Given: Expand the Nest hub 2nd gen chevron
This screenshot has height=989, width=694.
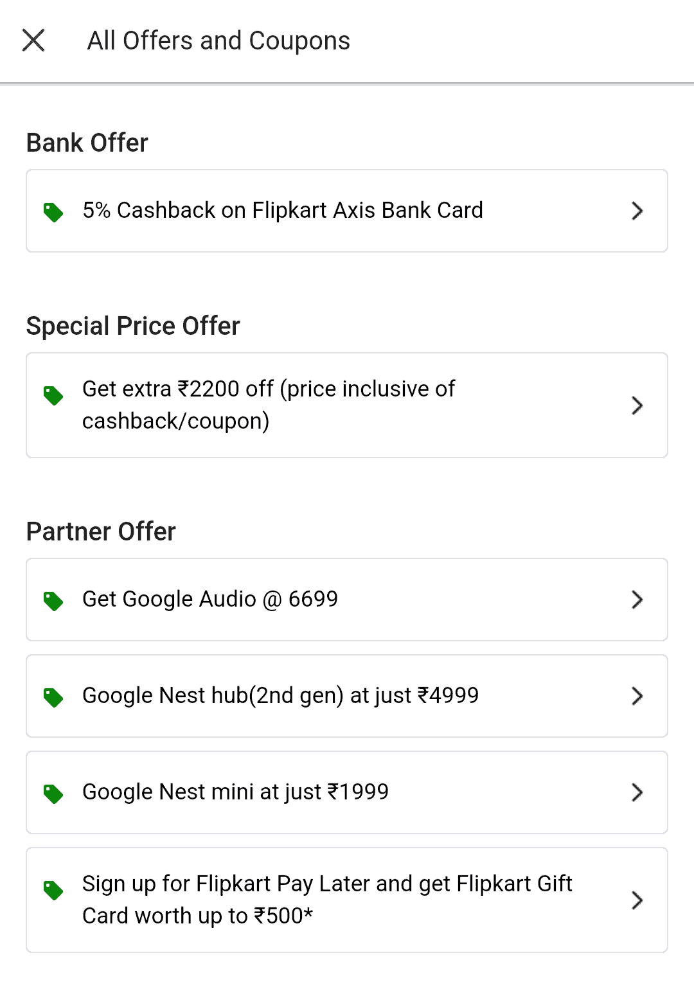Looking at the screenshot, I should [x=637, y=696].
